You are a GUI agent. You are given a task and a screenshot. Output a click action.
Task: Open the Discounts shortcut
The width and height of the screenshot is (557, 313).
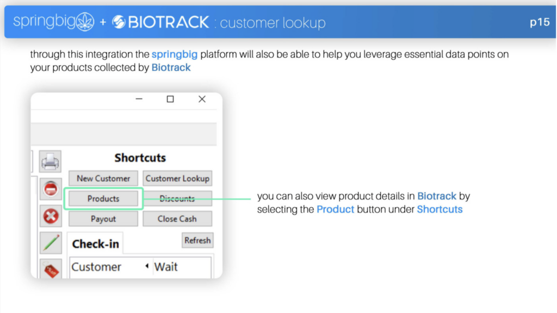pos(177,199)
